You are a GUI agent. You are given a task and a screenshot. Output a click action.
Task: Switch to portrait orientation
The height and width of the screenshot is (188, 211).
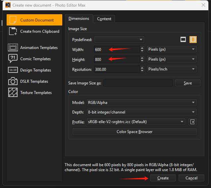coord(193,39)
